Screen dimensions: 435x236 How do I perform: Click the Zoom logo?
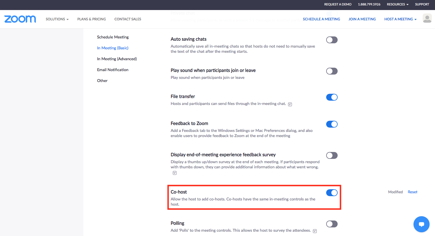click(20, 19)
